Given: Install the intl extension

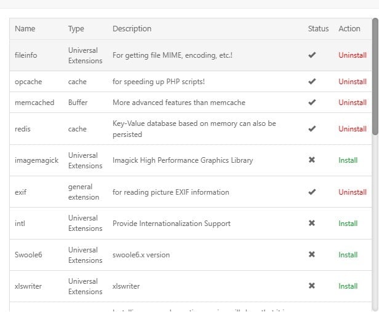Looking at the screenshot, I should click(x=348, y=224).
